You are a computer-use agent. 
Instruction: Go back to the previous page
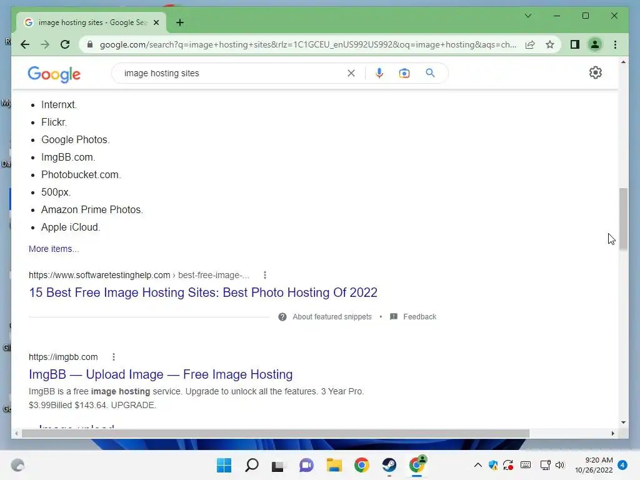point(25,44)
